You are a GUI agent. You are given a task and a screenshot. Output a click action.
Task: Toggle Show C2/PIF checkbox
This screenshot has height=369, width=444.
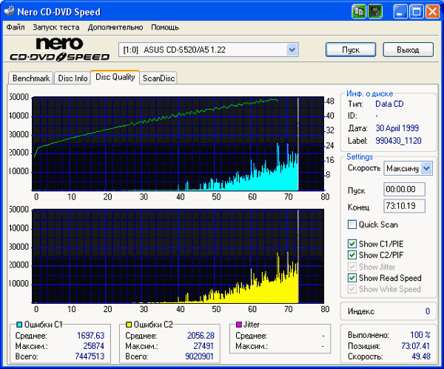pos(352,255)
